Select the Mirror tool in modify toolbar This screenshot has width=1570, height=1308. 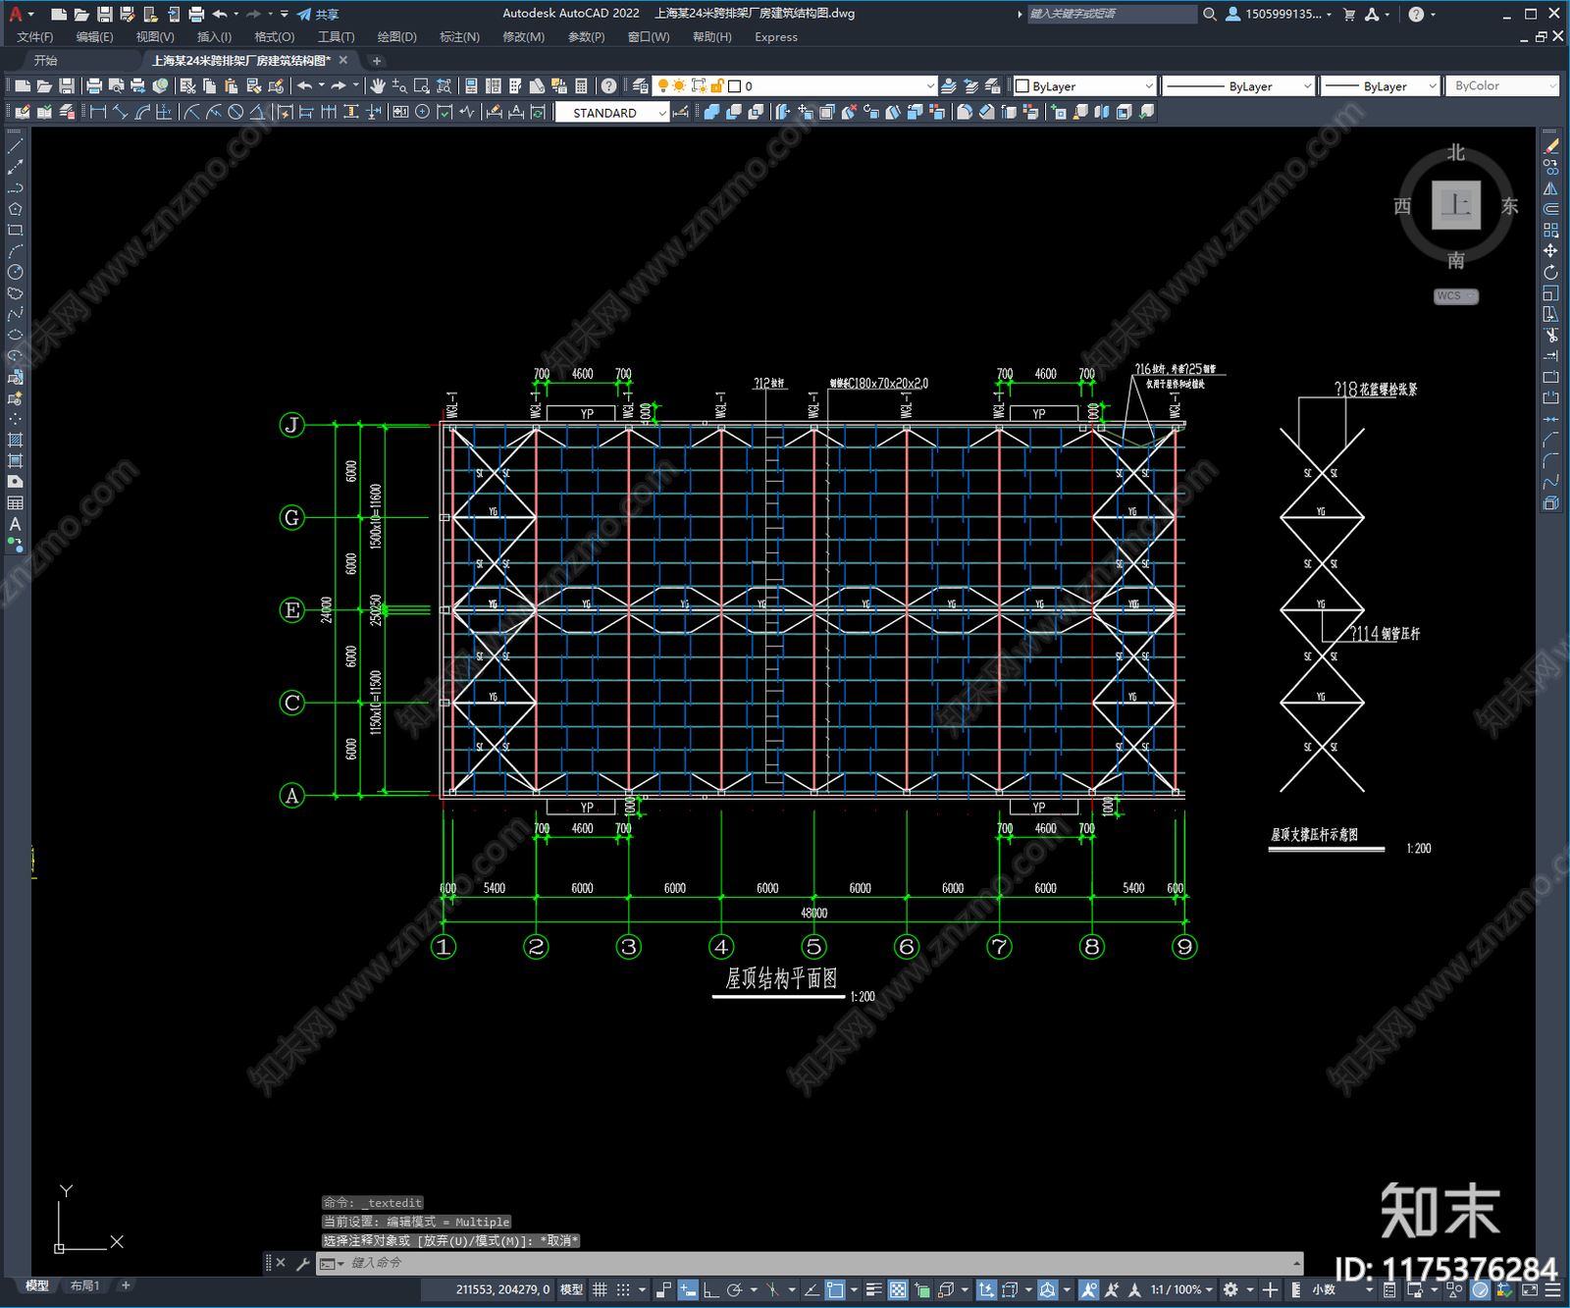[x=1550, y=188]
